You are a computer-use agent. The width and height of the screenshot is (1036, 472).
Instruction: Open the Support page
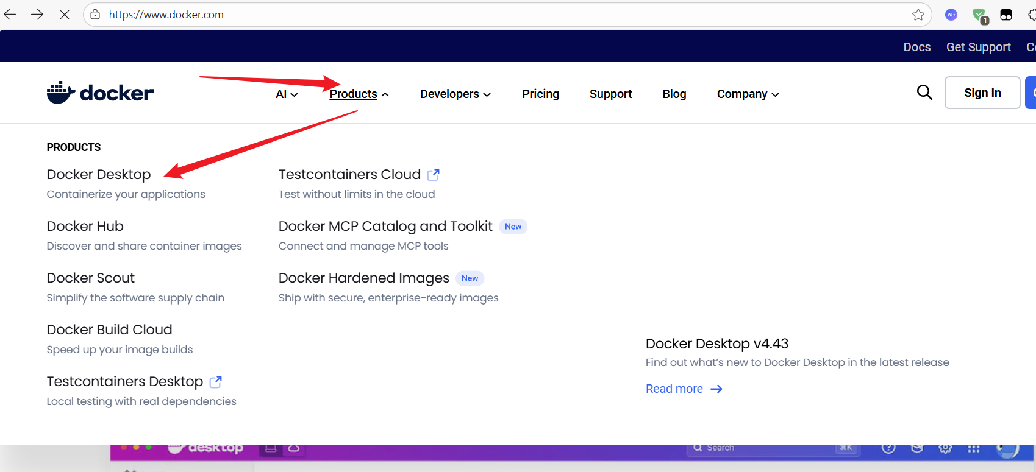(610, 94)
